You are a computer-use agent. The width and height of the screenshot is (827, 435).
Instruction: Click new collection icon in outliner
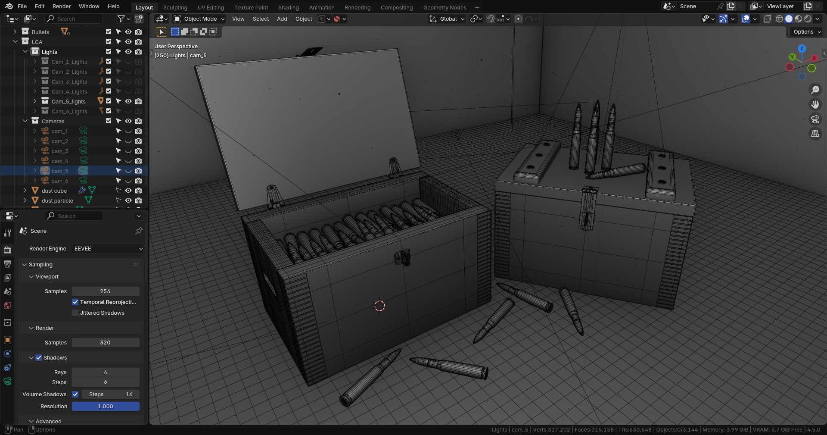[139, 19]
